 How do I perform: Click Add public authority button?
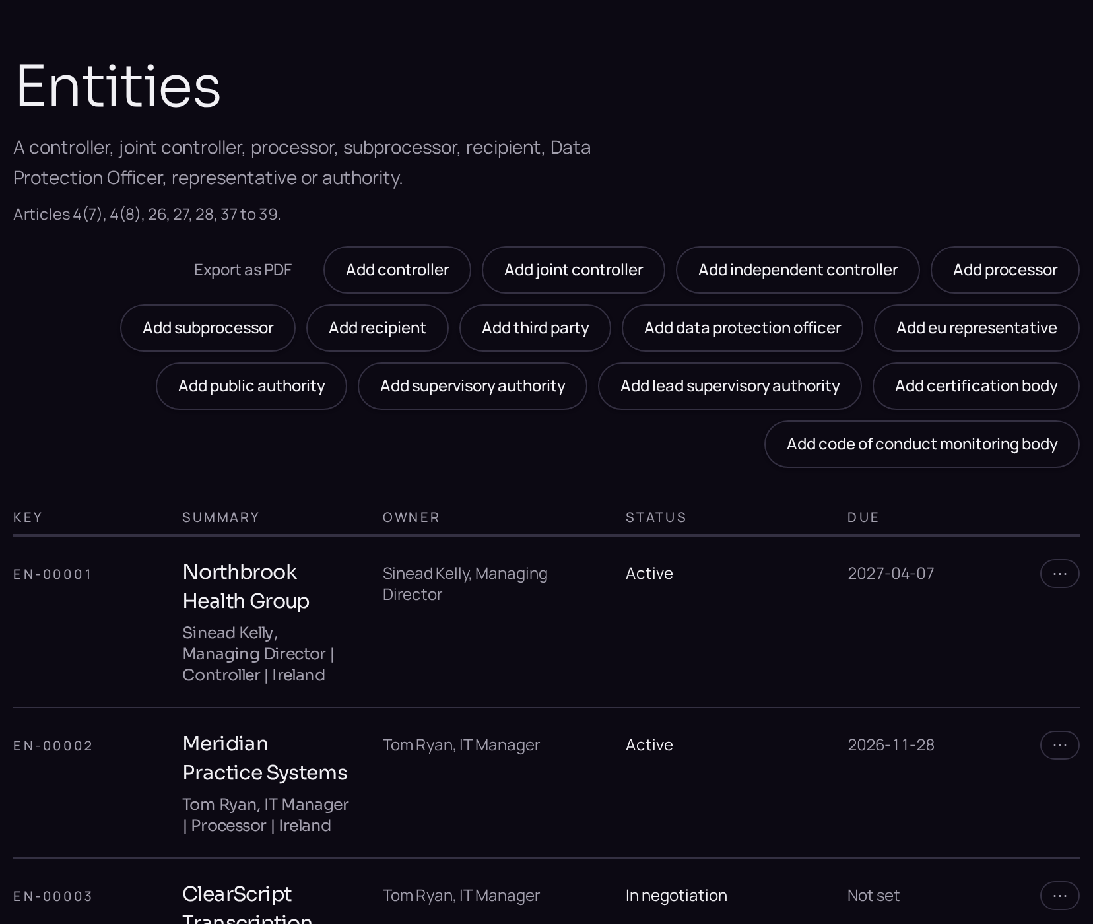251,386
